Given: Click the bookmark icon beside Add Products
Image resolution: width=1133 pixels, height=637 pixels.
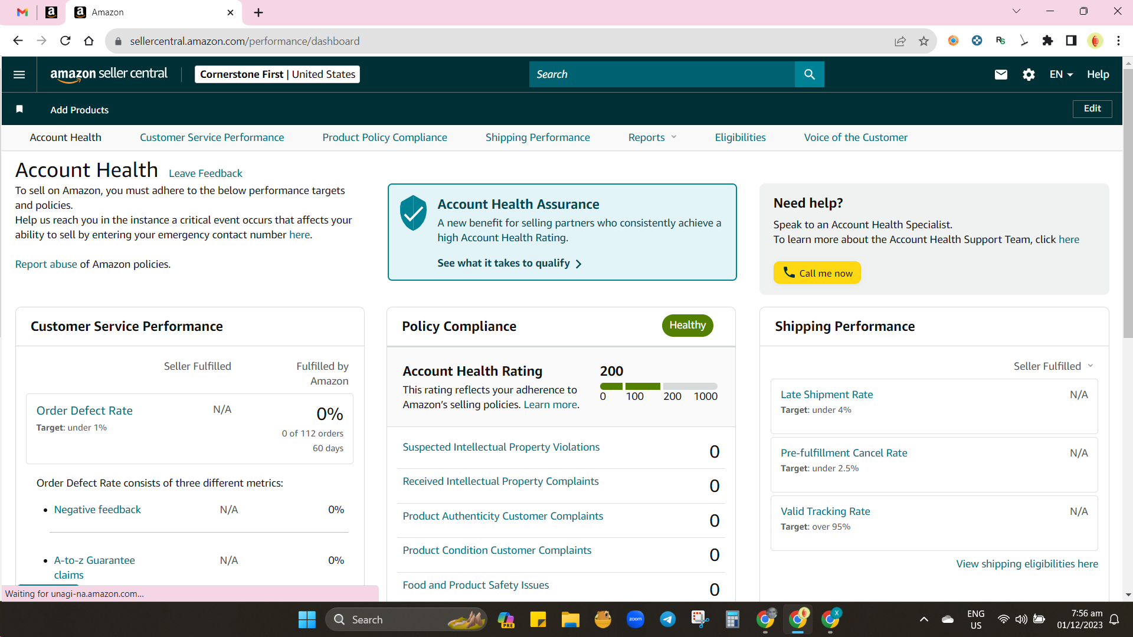Looking at the screenshot, I should coord(19,109).
